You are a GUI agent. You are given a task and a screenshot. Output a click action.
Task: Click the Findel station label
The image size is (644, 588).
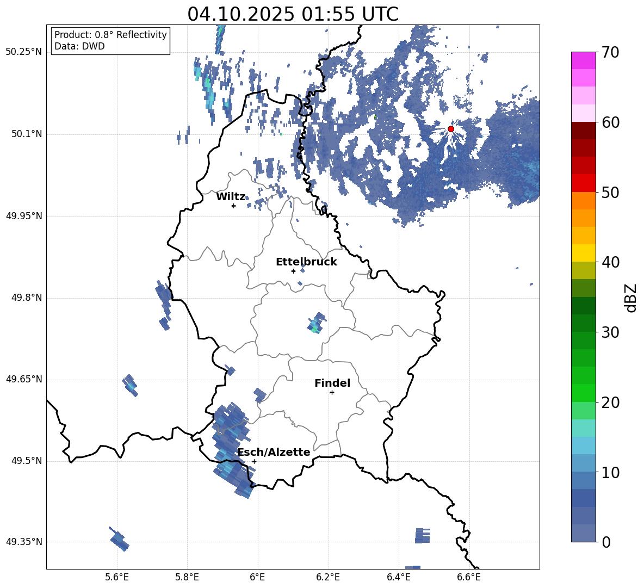click(332, 383)
